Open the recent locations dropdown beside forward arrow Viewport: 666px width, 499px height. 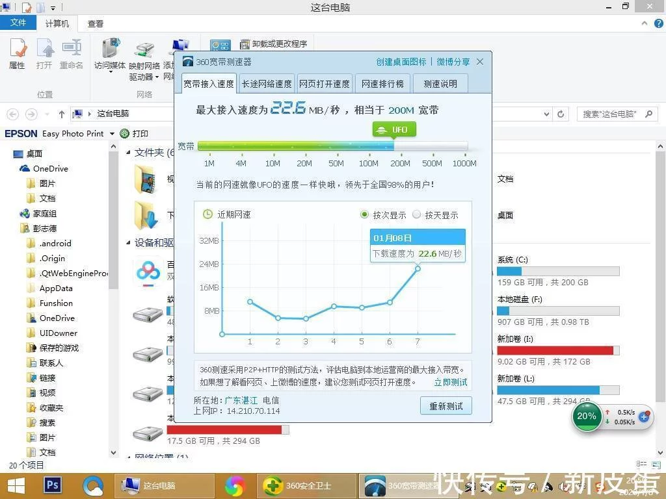click(x=47, y=114)
